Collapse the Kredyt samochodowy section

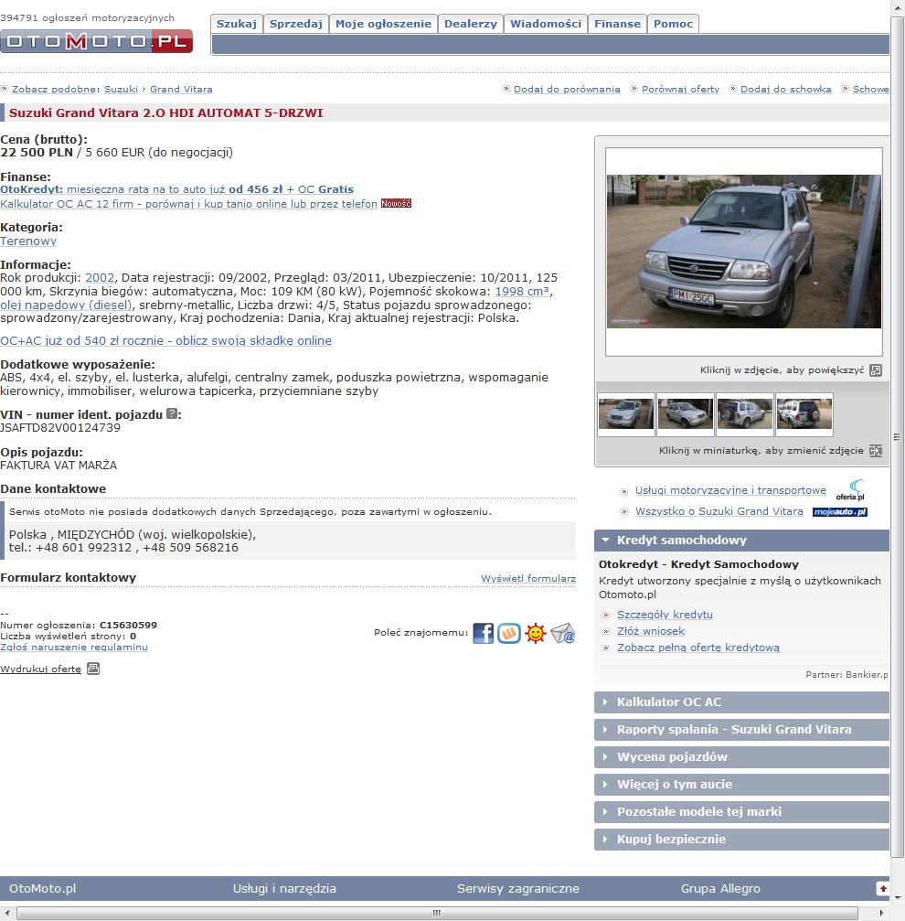click(x=742, y=541)
